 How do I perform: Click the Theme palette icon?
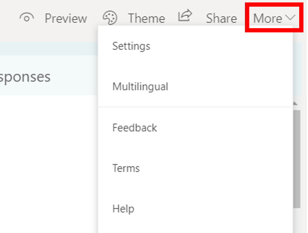pos(110,18)
